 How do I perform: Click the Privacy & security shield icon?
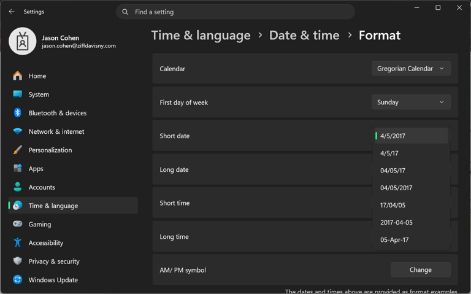tap(17, 261)
